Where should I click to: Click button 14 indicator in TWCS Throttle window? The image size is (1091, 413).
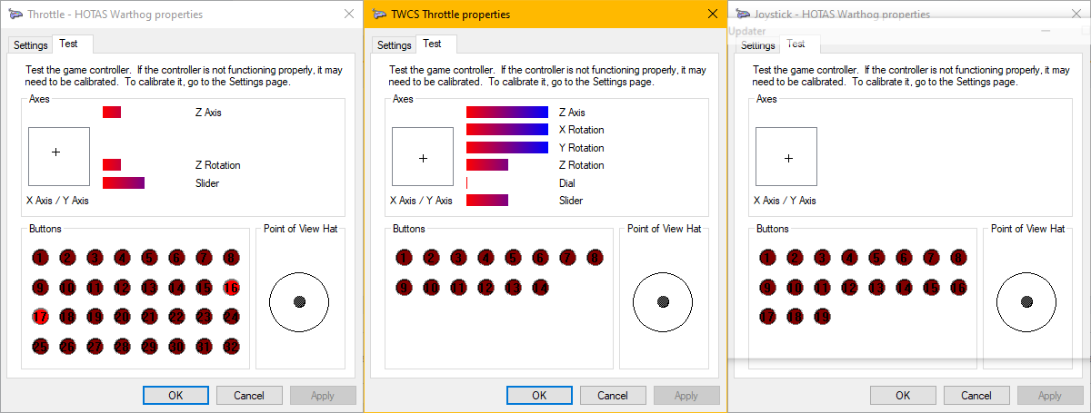(540, 288)
